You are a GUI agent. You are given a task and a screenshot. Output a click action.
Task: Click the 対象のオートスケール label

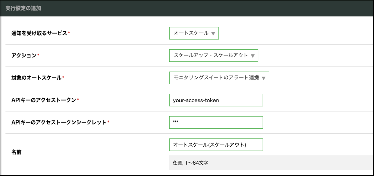tap(36, 78)
